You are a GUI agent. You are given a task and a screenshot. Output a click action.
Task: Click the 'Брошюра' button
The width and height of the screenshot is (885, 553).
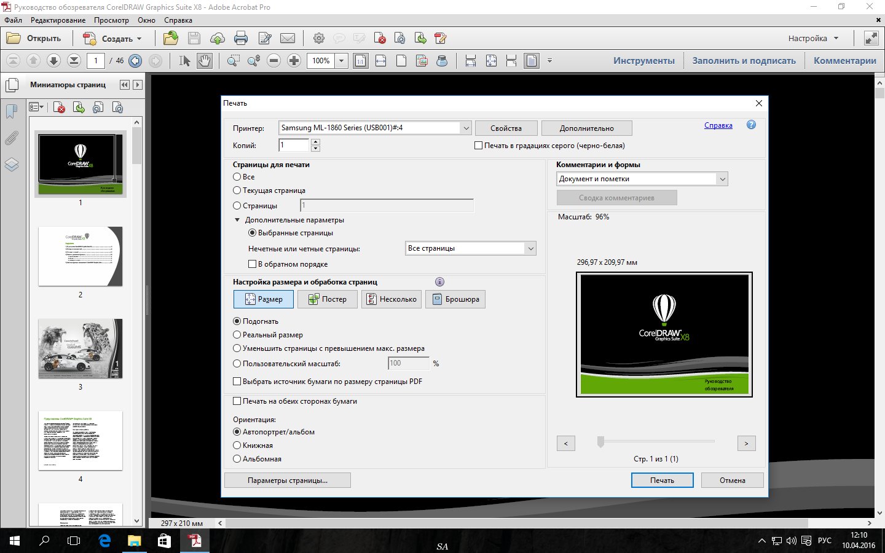(x=455, y=299)
